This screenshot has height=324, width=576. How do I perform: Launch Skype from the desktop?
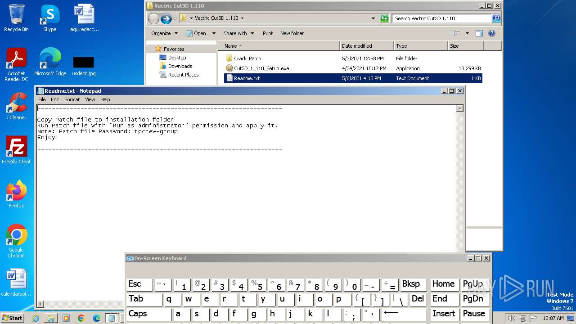(49, 18)
